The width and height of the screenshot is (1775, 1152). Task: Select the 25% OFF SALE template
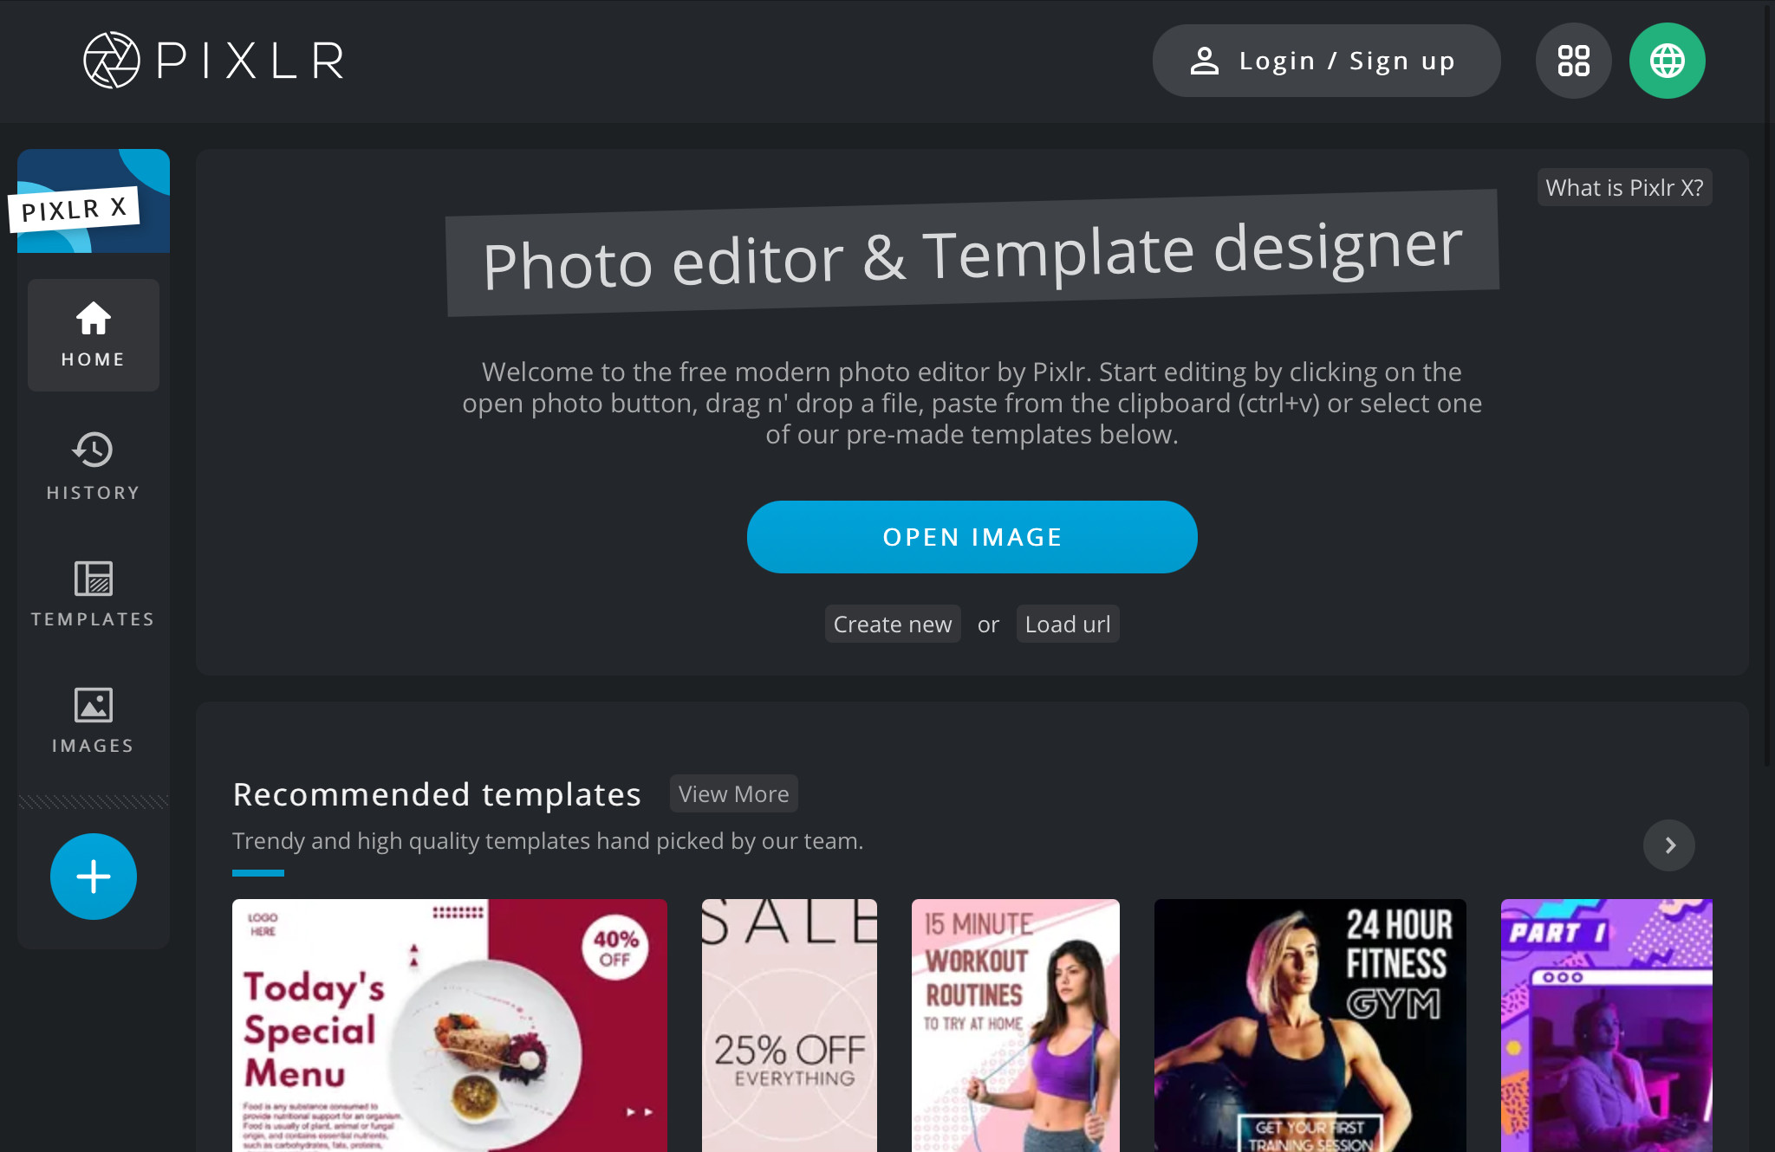tap(790, 1026)
